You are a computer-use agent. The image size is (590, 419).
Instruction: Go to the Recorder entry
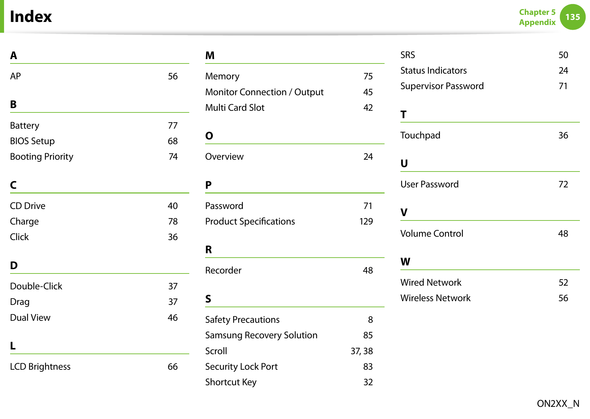pyautogui.click(x=289, y=270)
